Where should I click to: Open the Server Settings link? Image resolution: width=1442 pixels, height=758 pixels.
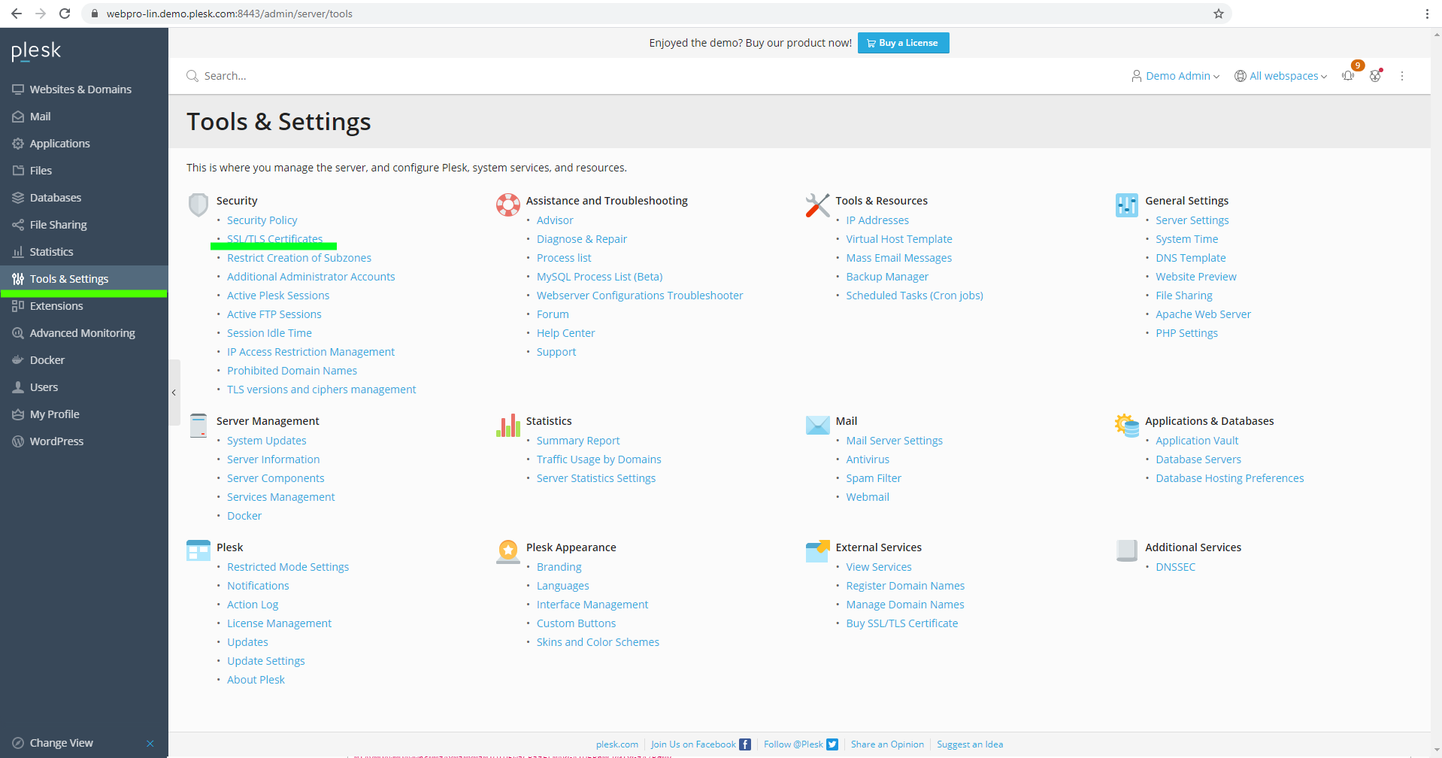[1192, 220]
